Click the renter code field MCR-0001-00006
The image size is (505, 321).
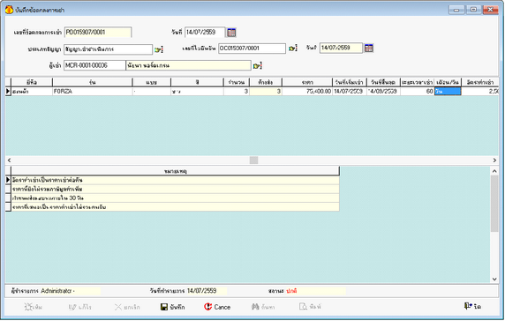coord(94,65)
